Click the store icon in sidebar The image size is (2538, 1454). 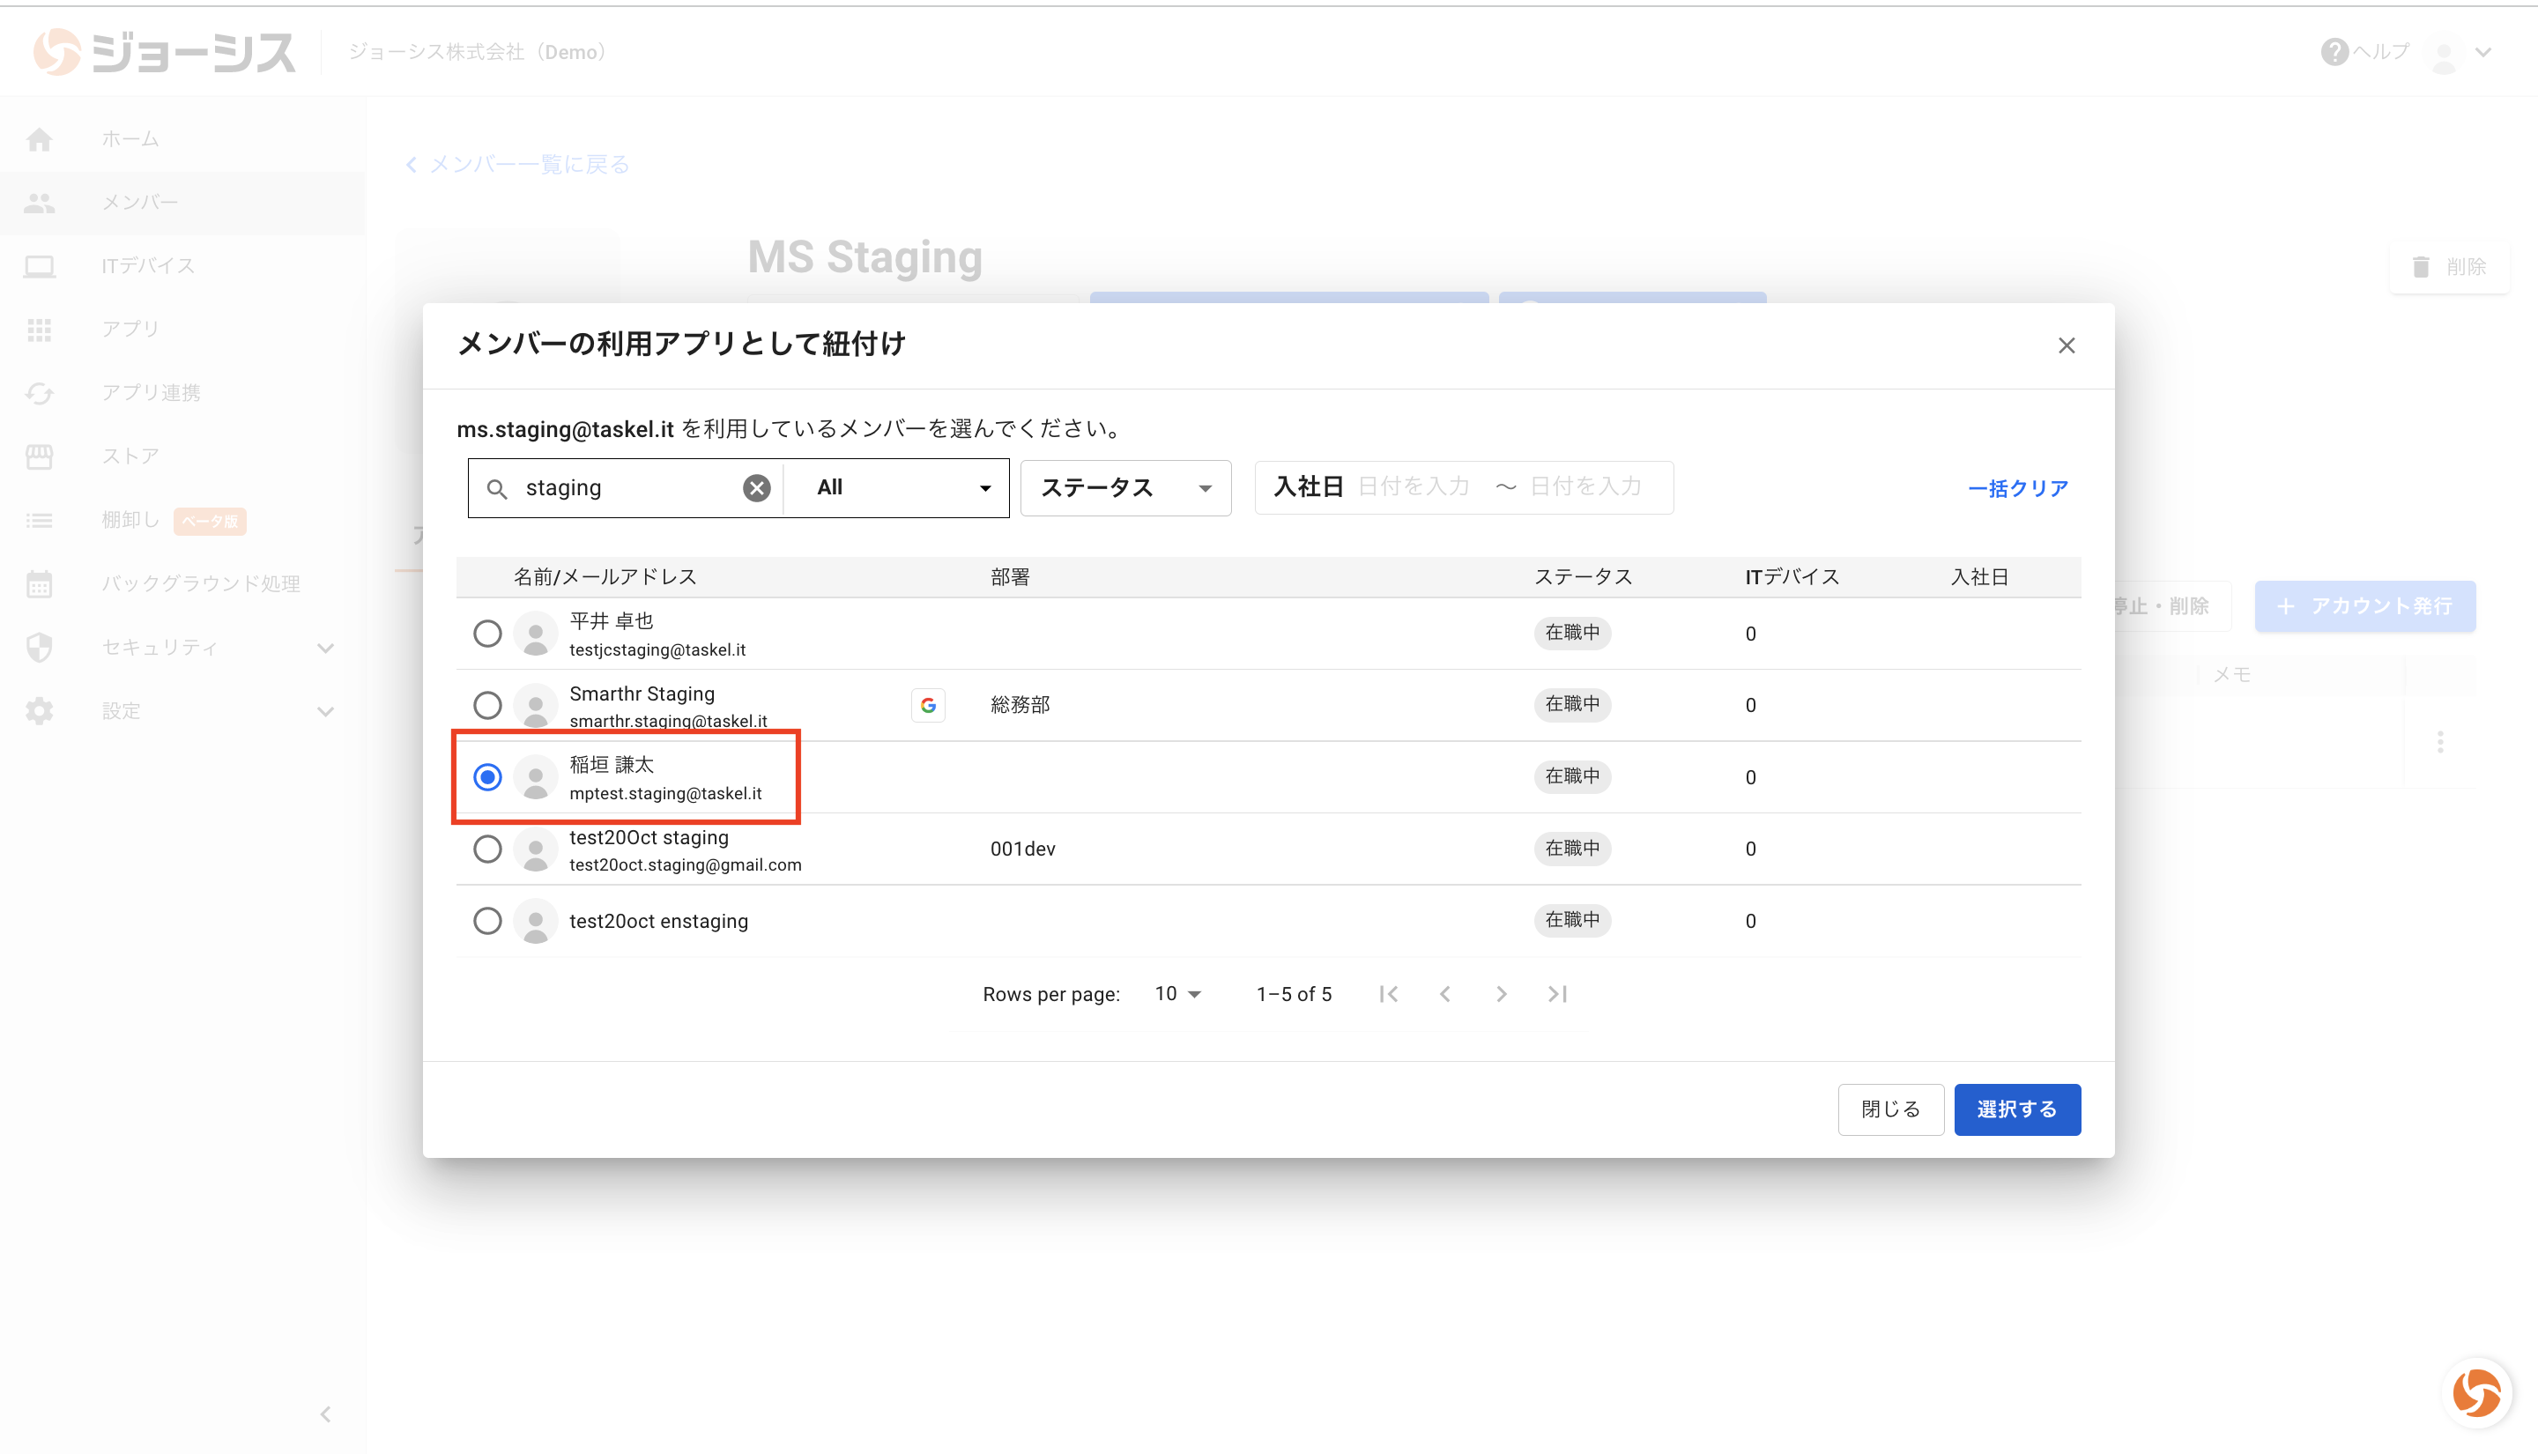click(39, 456)
